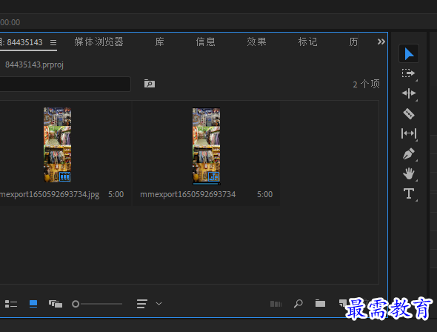Switch to the 信息 tab
The height and width of the screenshot is (332, 437).
click(x=205, y=41)
